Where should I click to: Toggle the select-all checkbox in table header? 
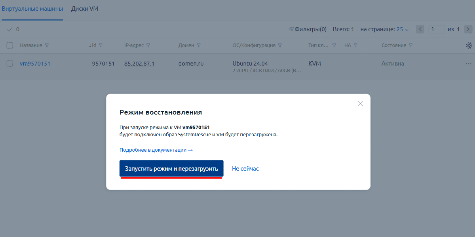(x=10, y=45)
